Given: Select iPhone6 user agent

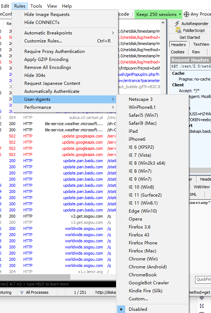Looking at the screenshot, I should (137, 139).
